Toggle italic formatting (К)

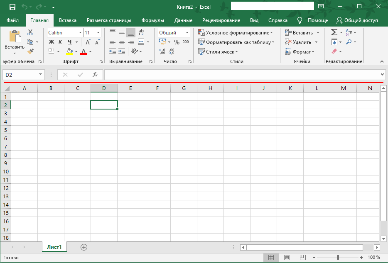pos(60,42)
